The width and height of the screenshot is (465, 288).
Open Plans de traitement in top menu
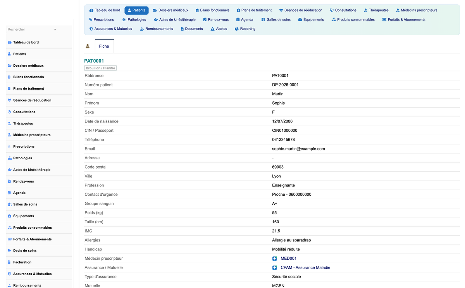[254, 10]
